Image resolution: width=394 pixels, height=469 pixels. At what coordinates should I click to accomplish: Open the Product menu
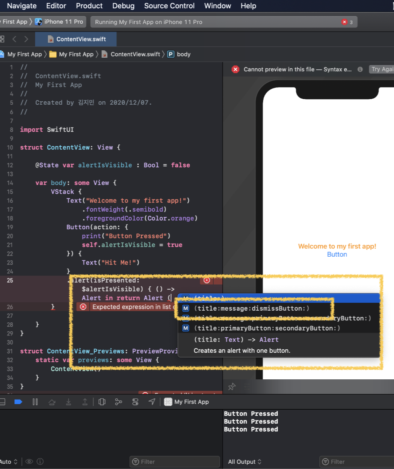pos(89,6)
